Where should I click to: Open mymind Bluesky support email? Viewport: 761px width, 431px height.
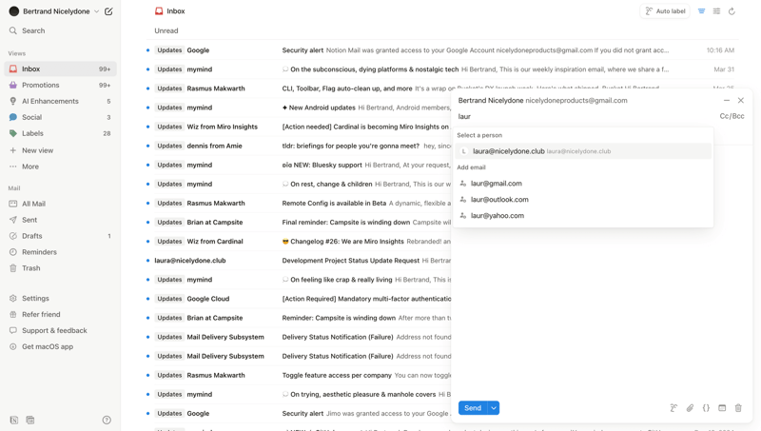coord(298,165)
